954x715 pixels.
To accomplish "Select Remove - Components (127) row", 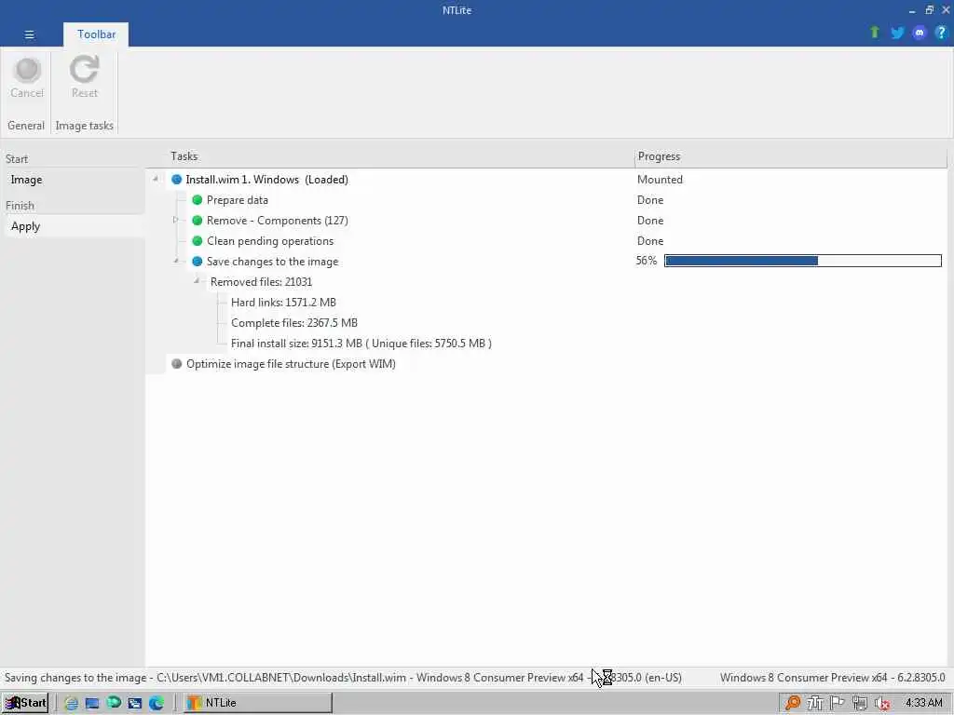I will coord(277,221).
